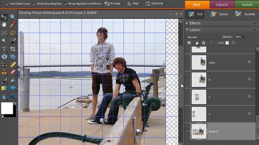Screen dimensions: 259x145
Task: Toggle Show Highlight on Rollover checkbox
Action: 66,4
